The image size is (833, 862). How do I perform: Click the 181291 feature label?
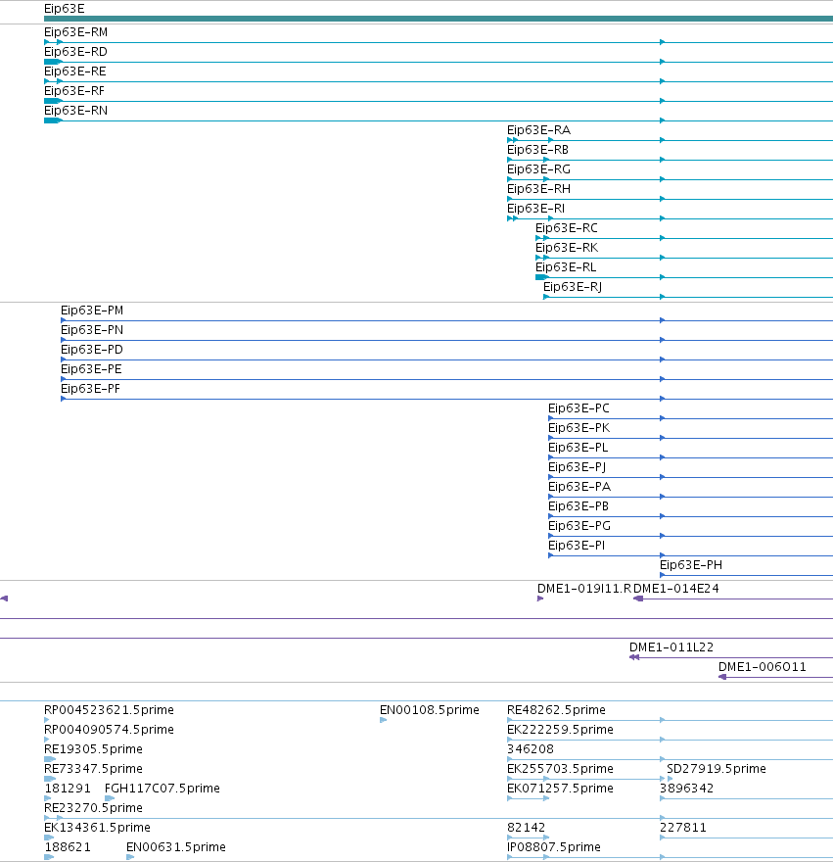[x=68, y=789]
